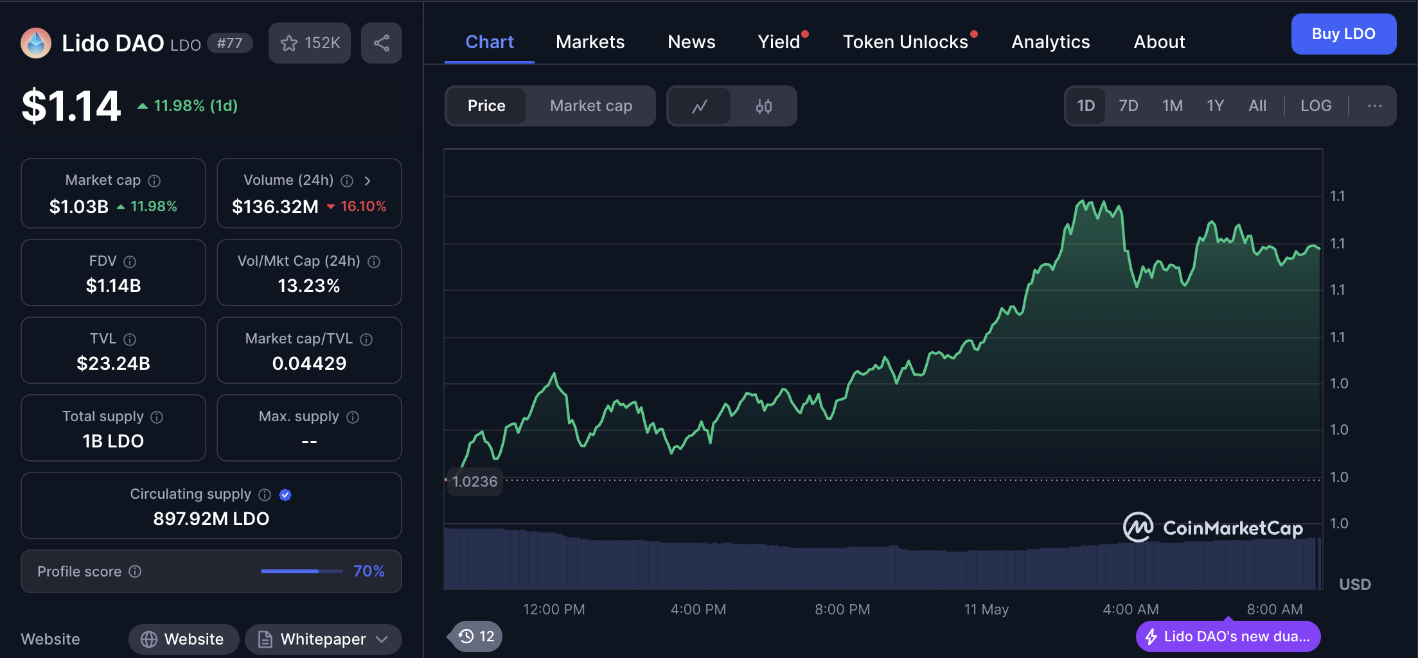This screenshot has height=658, width=1418.
Task: Click the verified circulating supply badge
Action: pos(285,495)
